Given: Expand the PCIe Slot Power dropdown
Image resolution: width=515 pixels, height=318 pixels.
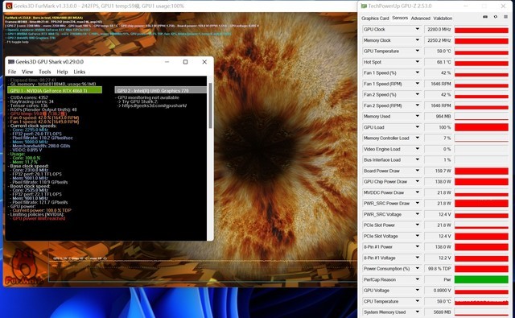Looking at the screenshot, I should click(x=417, y=225).
